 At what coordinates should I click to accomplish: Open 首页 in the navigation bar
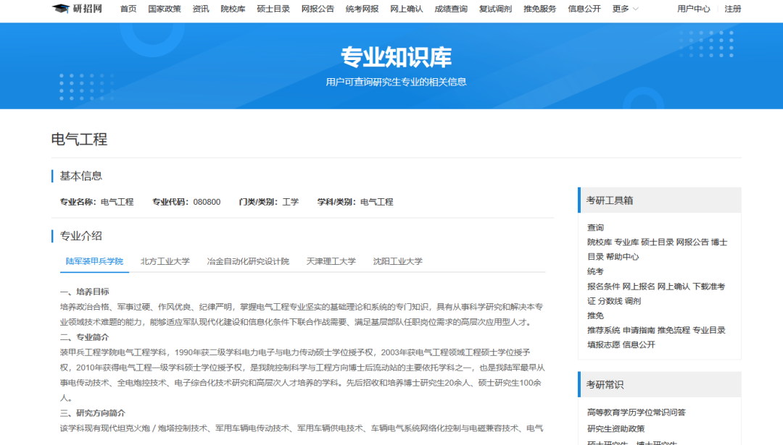pos(128,9)
